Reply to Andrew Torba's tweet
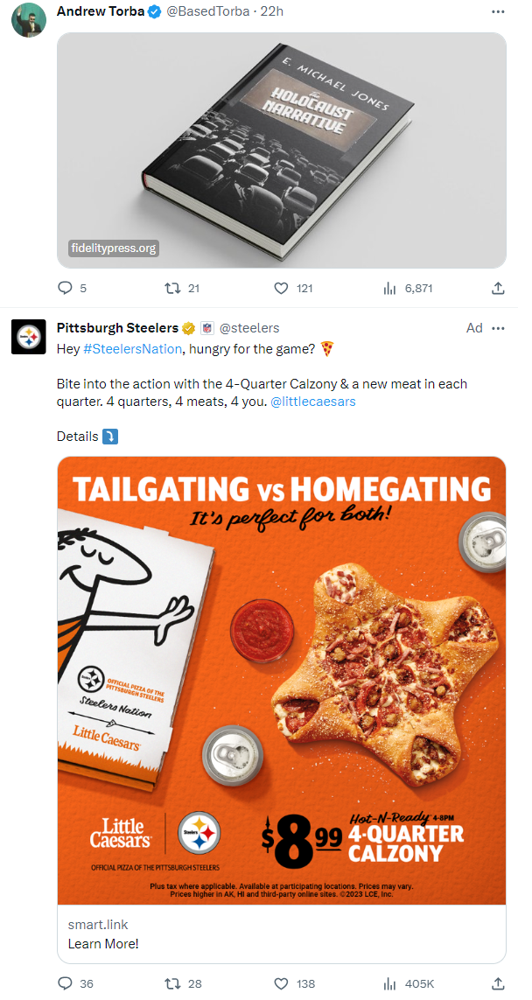This screenshot has height=1000, width=532. (x=66, y=287)
